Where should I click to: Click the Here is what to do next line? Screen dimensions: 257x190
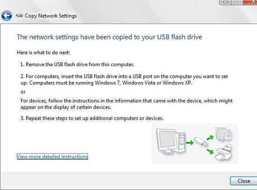43,53
